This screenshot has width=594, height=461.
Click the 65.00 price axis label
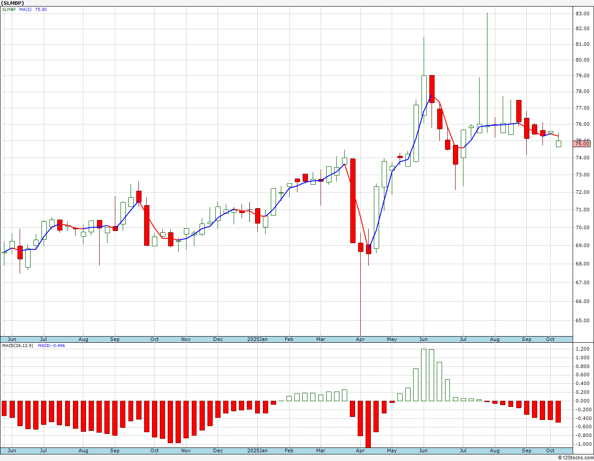coord(582,320)
